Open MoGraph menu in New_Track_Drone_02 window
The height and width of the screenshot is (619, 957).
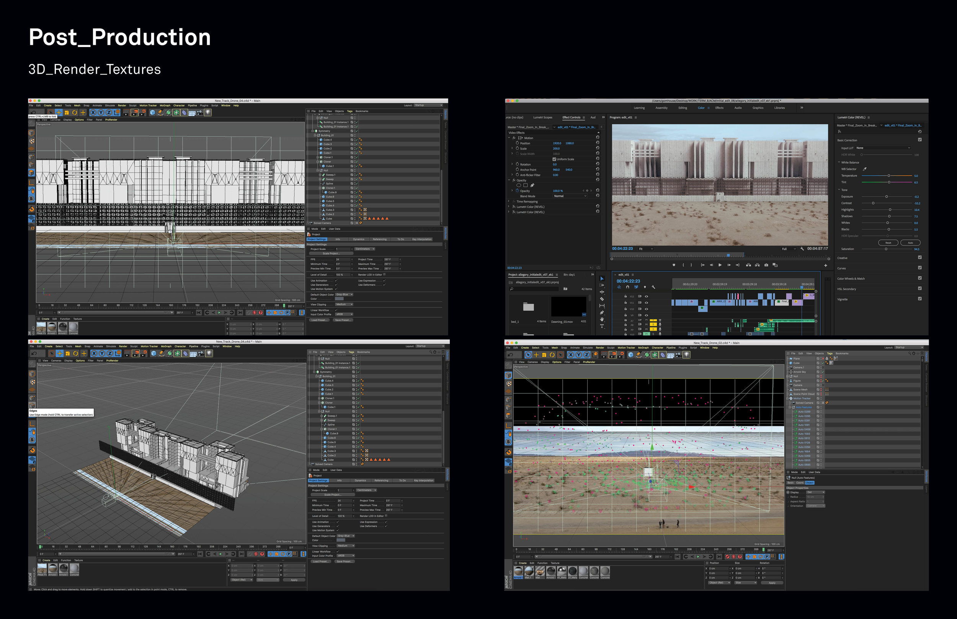(x=643, y=348)
